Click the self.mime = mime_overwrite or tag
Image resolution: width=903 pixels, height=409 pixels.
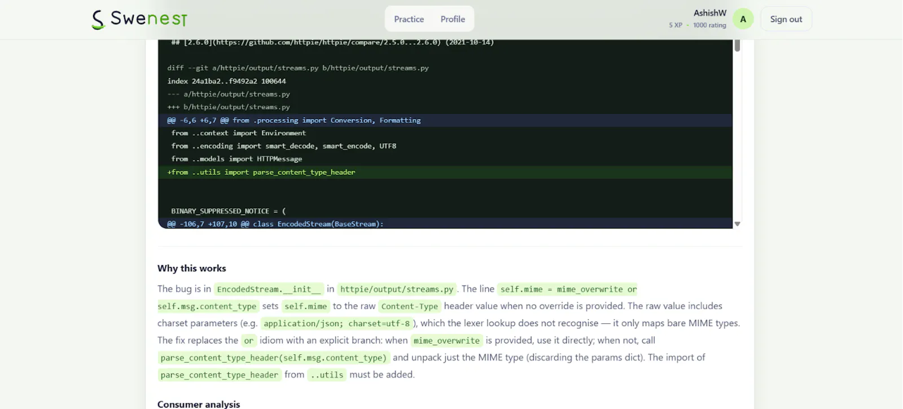[568, 289]
